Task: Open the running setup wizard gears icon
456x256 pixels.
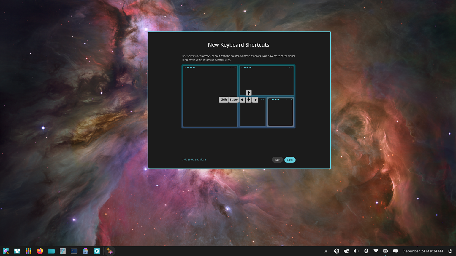Action: (x=110, y=251)
